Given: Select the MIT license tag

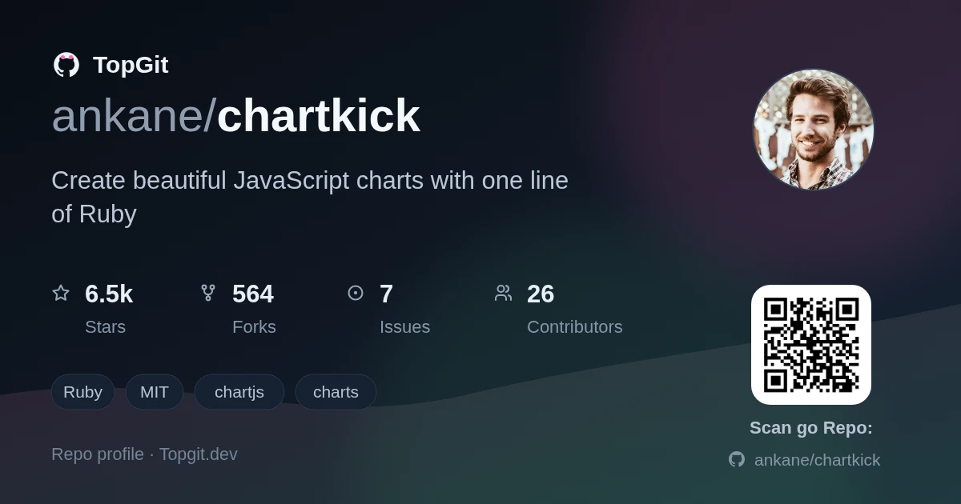Looking at the screenshot, I should click(155, 392).
